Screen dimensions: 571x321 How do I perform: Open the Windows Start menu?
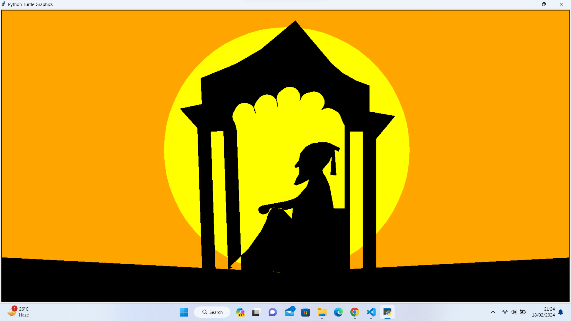(184, 312)
